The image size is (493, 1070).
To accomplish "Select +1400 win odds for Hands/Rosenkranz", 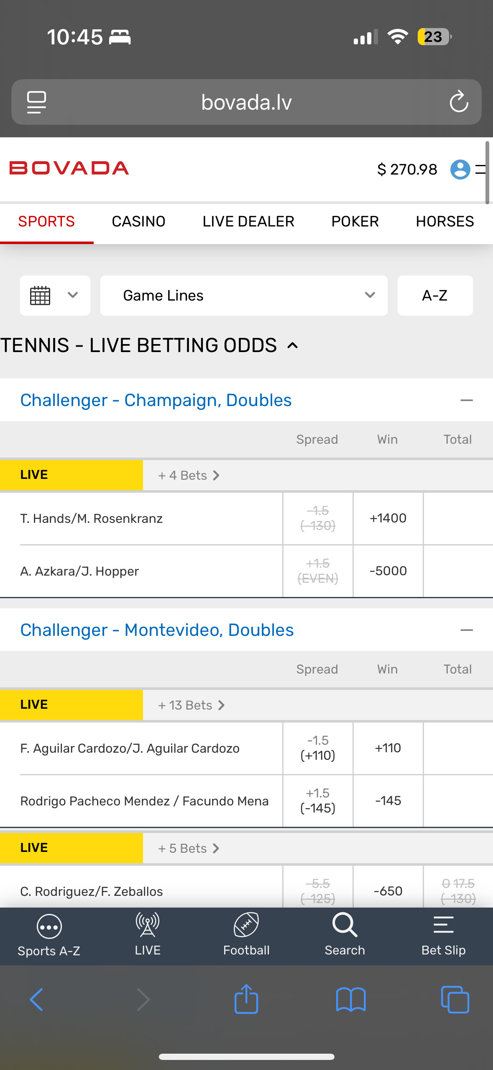I will pos(388,518).
